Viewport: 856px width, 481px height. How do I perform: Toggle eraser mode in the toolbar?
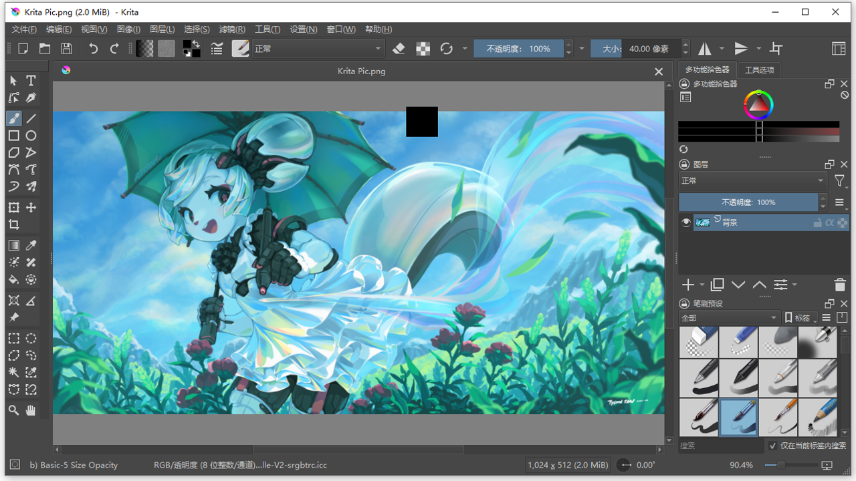pos(399,49)
